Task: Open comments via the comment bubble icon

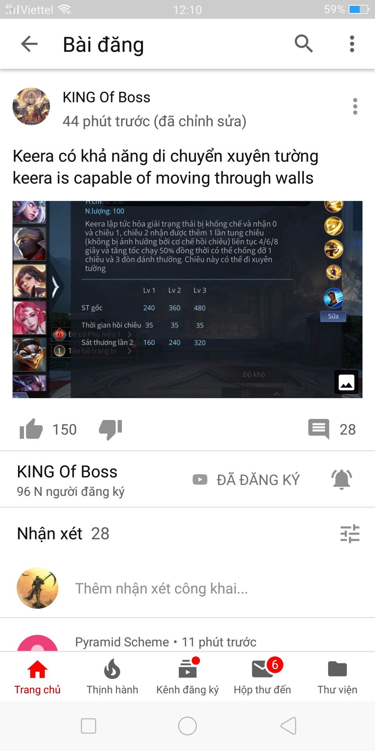Action: tap(319, 429)
